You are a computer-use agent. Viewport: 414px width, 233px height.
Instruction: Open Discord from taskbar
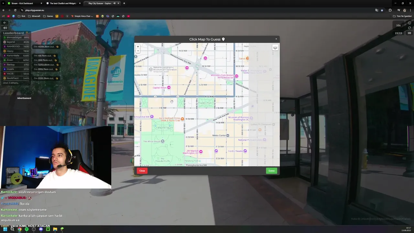pos(41,229)
